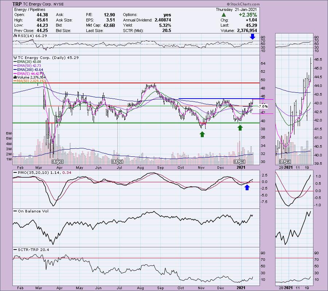Image resolution: width=328 pixels, height=291 pixels.
Task: Click the volume bars icon in price legend
Action: click(15, 77)
